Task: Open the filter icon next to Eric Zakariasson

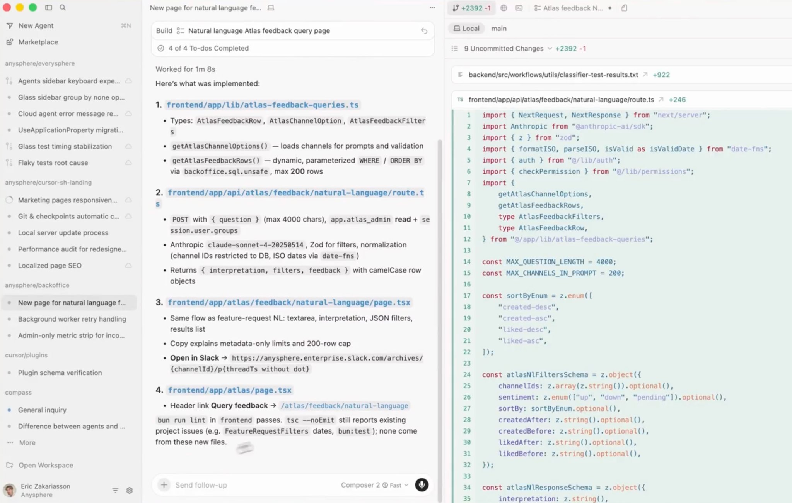Action: pyautogui.click(x=115, y=490)
